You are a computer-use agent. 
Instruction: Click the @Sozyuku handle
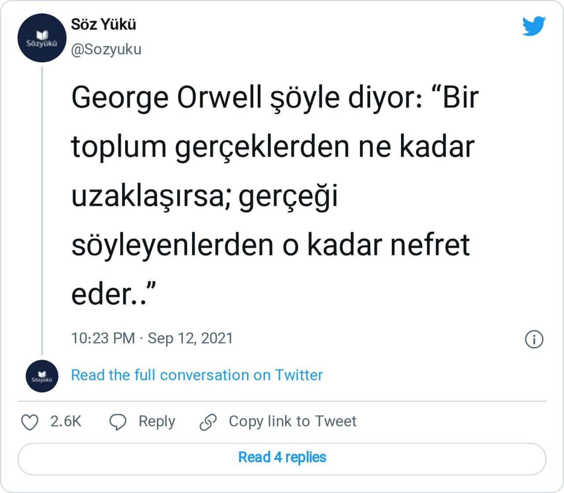[106, 49]
